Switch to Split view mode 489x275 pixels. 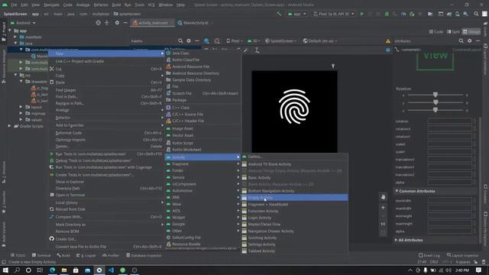pyautogui.click(x=453, y=32)
